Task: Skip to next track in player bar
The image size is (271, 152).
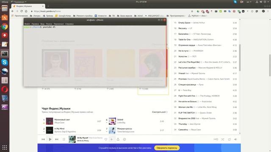Action: pos(57,139)
